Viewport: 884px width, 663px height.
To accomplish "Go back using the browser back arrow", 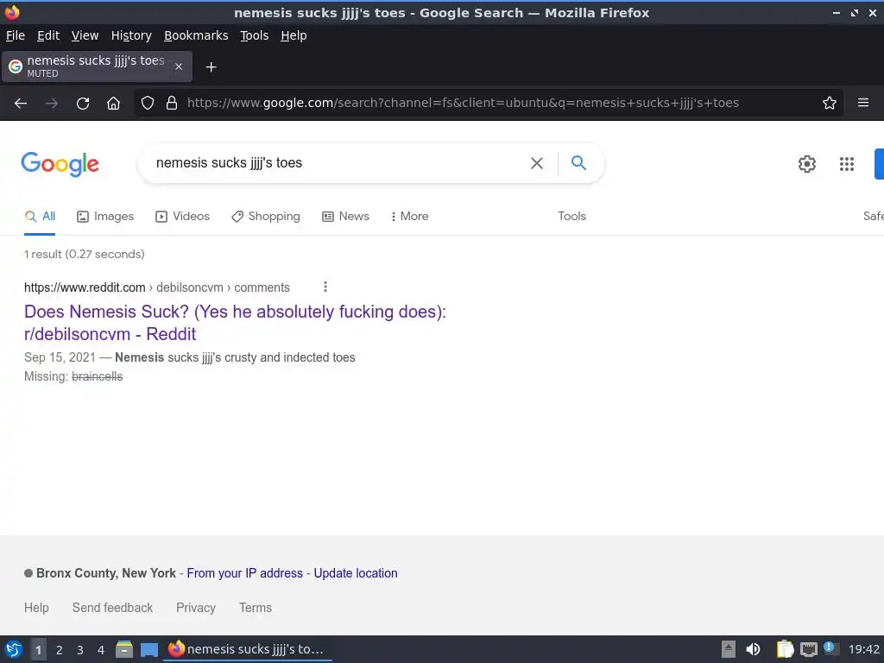I will (21, 104).
